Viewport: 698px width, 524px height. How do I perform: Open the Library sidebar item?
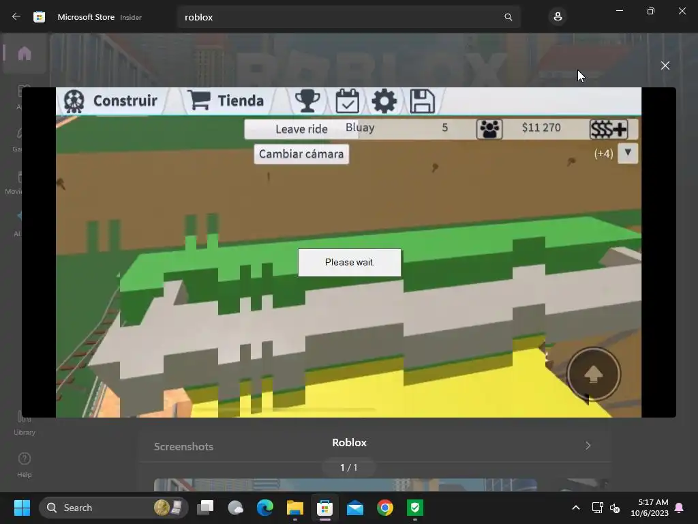pyautogui.click(x=25, y=423)
